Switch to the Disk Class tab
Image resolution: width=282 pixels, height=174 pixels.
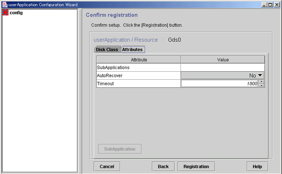[107, 50]
